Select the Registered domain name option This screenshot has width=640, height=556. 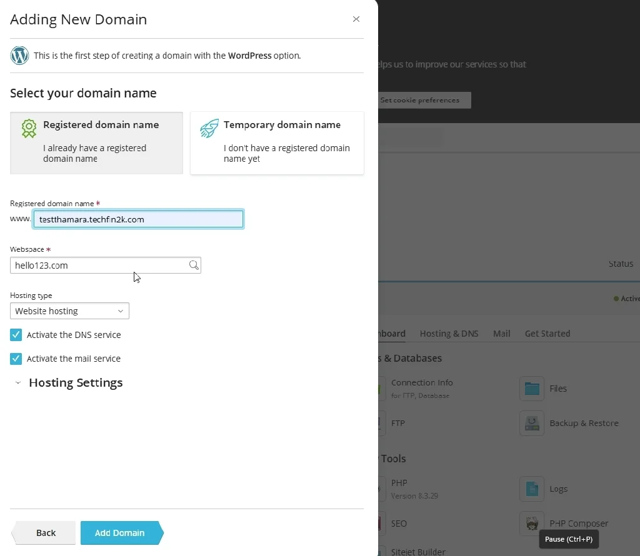pyautogui.click(x=96, y=143)
